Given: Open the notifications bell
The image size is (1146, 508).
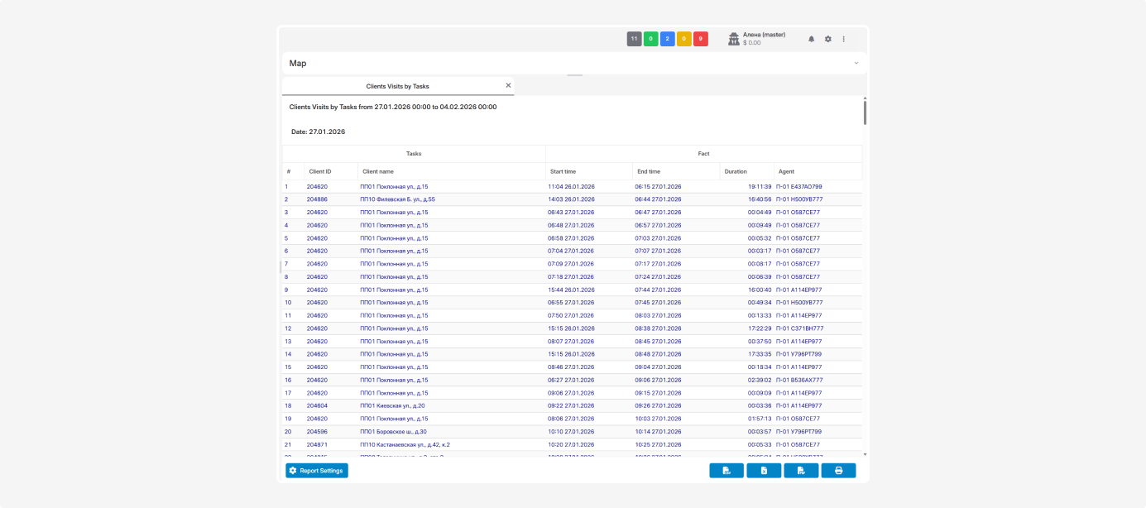Looking at the screenshot, I should pos(811,39).
